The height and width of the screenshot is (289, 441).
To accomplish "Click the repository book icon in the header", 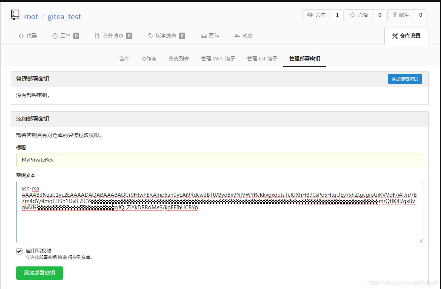I will point(14,15).
